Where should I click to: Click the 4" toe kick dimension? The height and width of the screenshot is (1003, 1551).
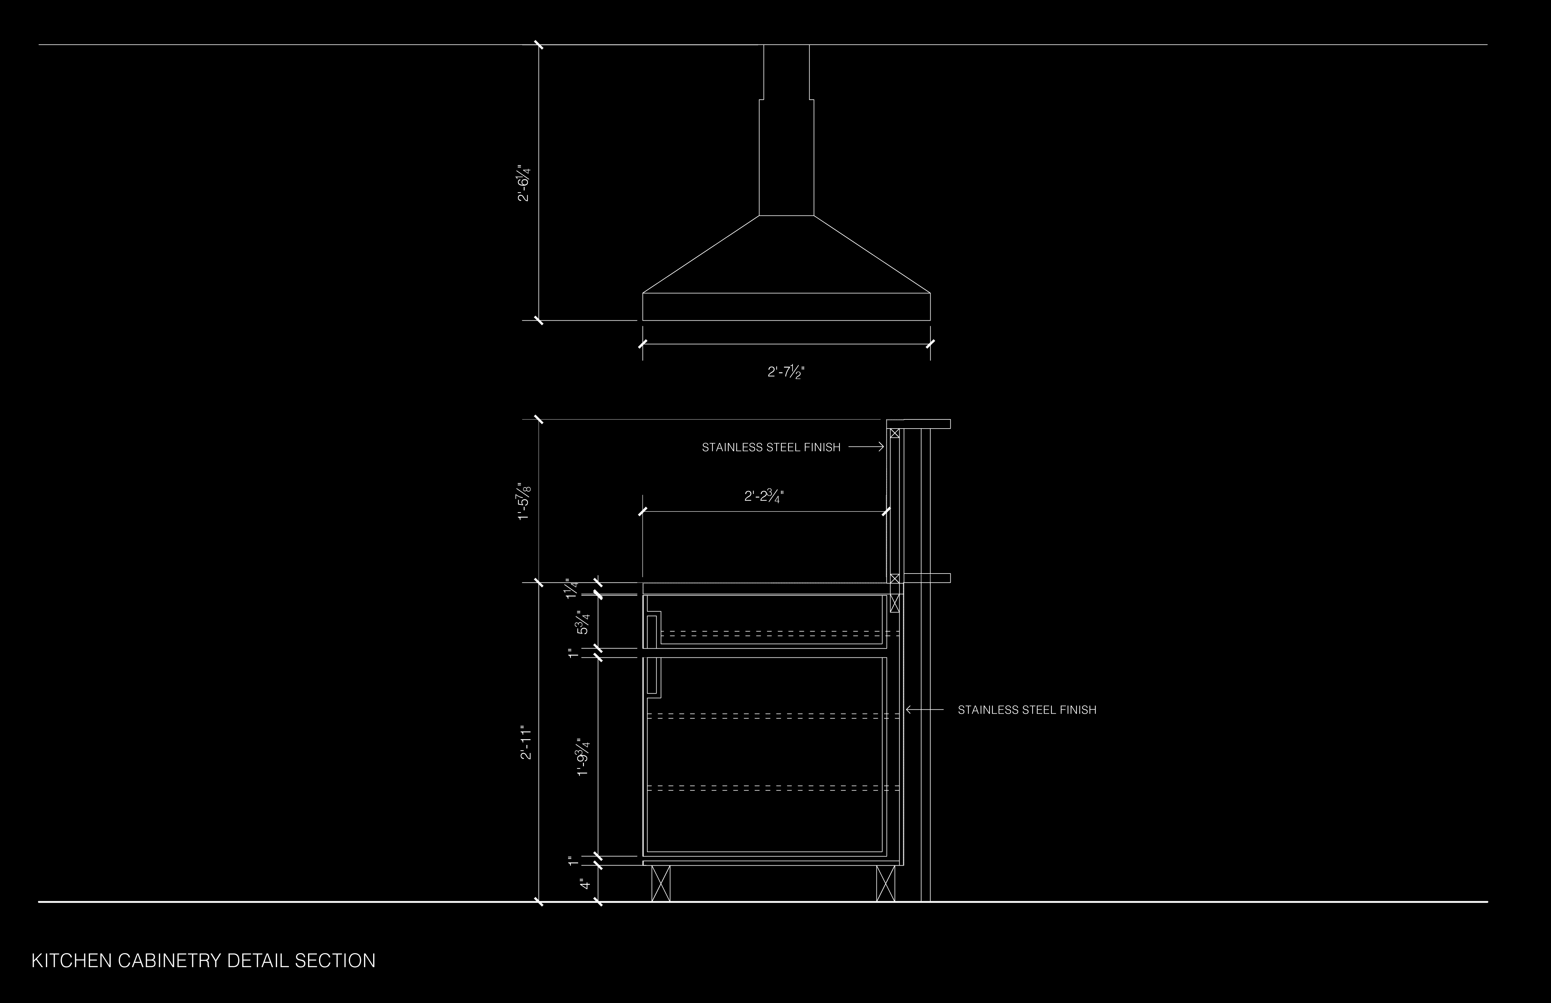point(585,884)
